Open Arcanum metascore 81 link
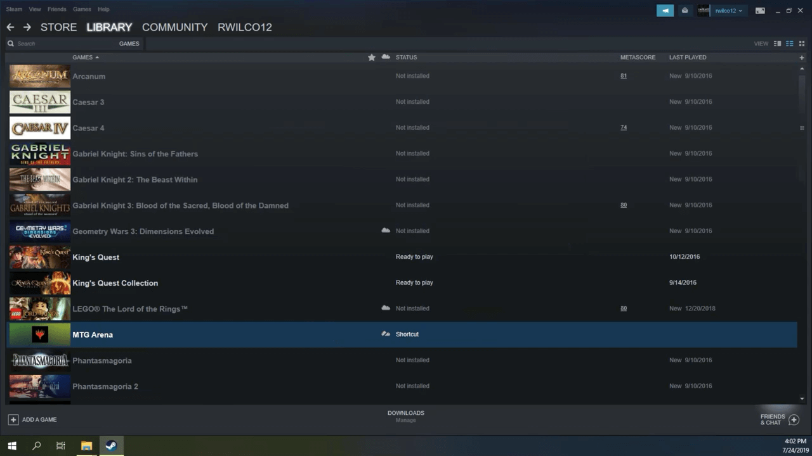This screenshot has width=812, height=456. click(x=624, y=76)
